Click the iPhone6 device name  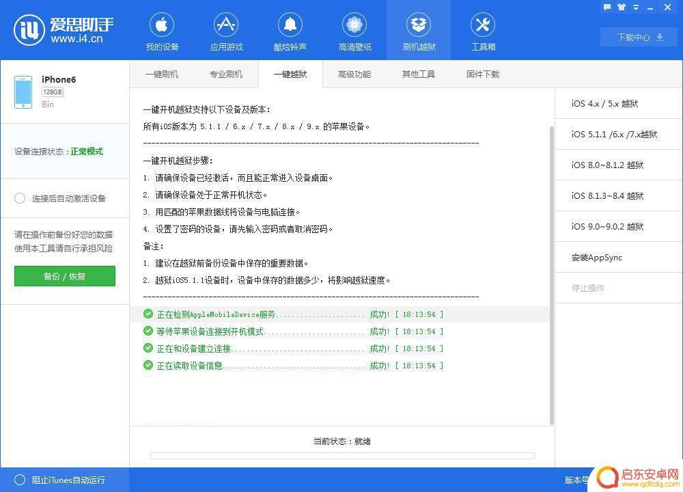point(59,79)
